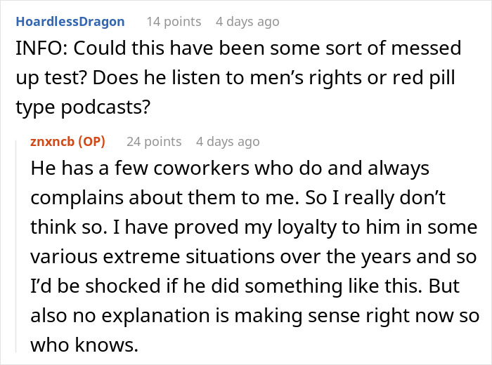Screen dimensions: 492x365
Task: Open the OP reply's "4 days ago" timestamp
Action: pos(228,141)
